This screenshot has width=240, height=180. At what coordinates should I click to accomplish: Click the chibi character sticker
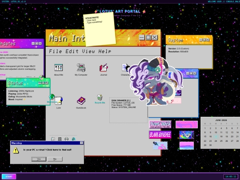(x=156, y=81)
